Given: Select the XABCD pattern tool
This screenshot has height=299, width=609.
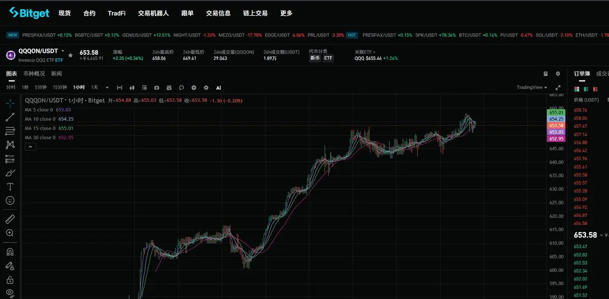Looking at the screenshot, I should tap(10, 145).
